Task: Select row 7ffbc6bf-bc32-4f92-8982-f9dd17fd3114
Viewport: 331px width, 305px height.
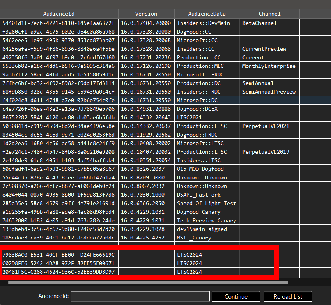Action: click(165, 83)
